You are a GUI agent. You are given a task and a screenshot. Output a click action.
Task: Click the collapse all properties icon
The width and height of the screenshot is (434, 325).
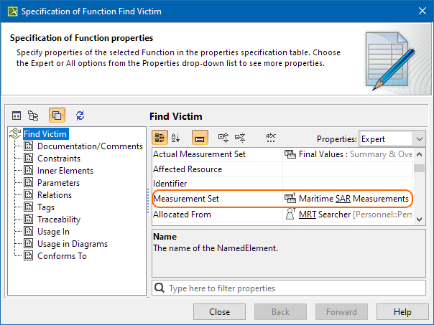(240, 138)
